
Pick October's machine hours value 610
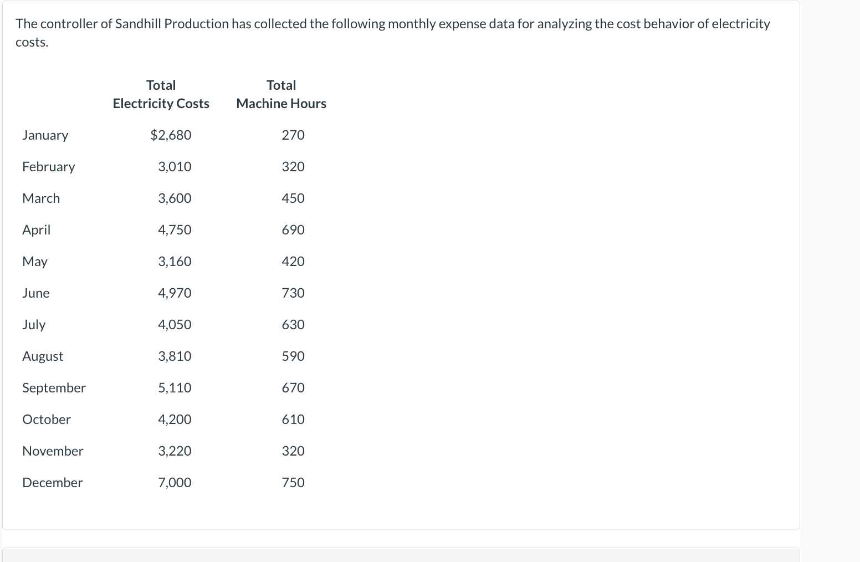point(293,420)
